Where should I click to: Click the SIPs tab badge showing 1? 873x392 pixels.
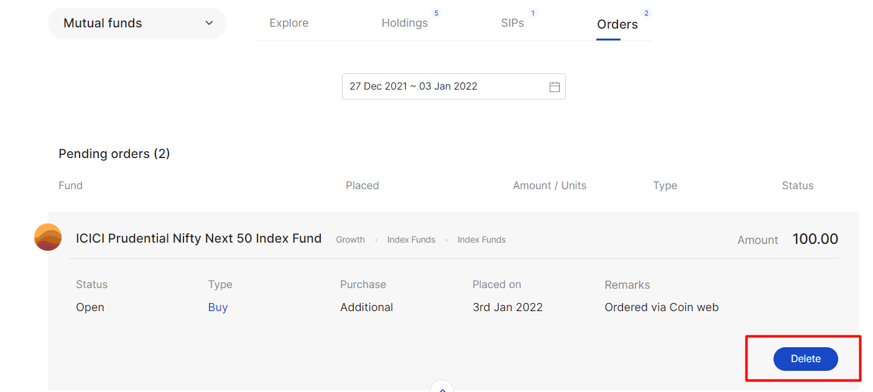pos(532,13)
